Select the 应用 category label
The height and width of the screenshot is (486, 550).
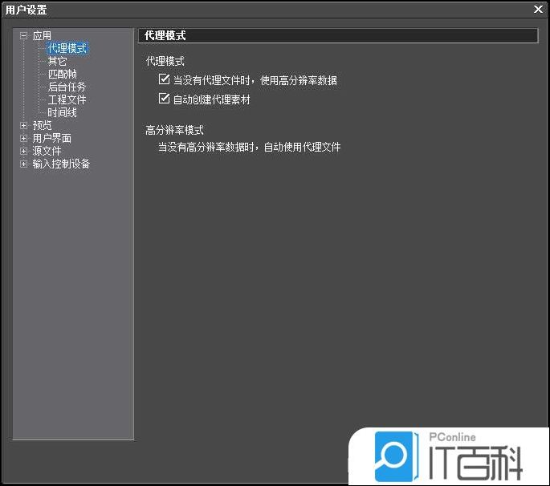[x=42, y=36]
